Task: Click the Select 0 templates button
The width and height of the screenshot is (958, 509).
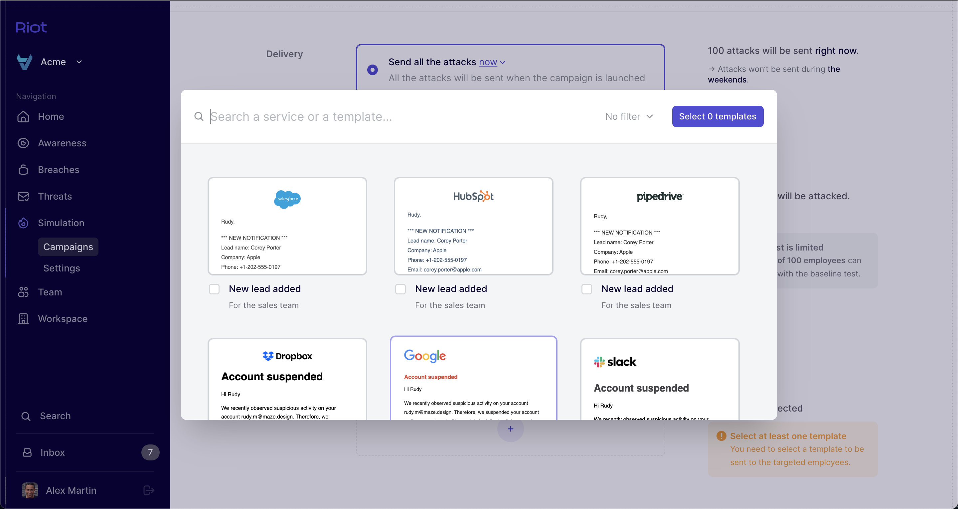Action: pos(718,116)
